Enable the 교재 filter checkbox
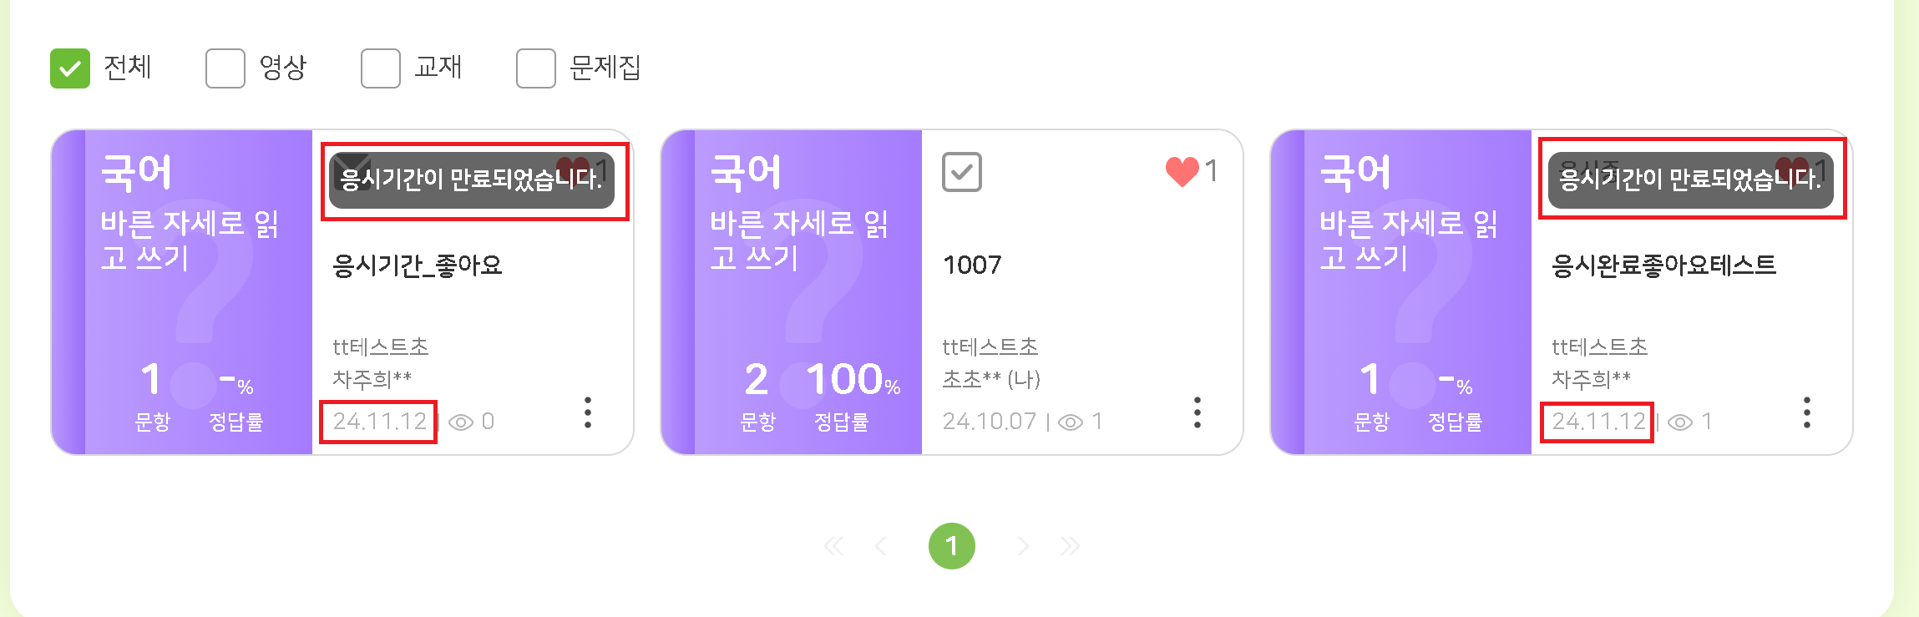Image resolution: width=1919 pixels, height=617 pixels. [x=381, y=68]
